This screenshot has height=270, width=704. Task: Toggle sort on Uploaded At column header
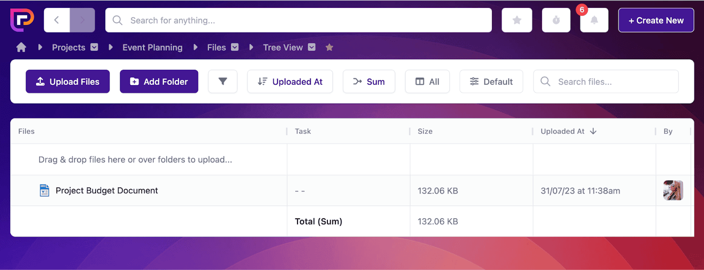click(568, 131)
